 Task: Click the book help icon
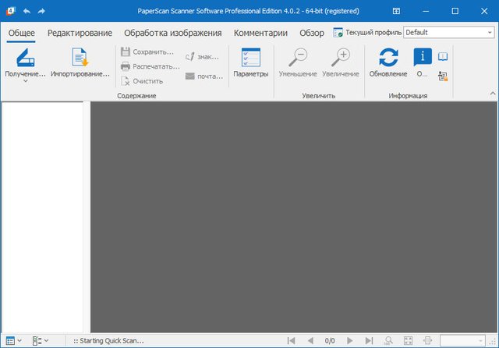coord(443,57)
